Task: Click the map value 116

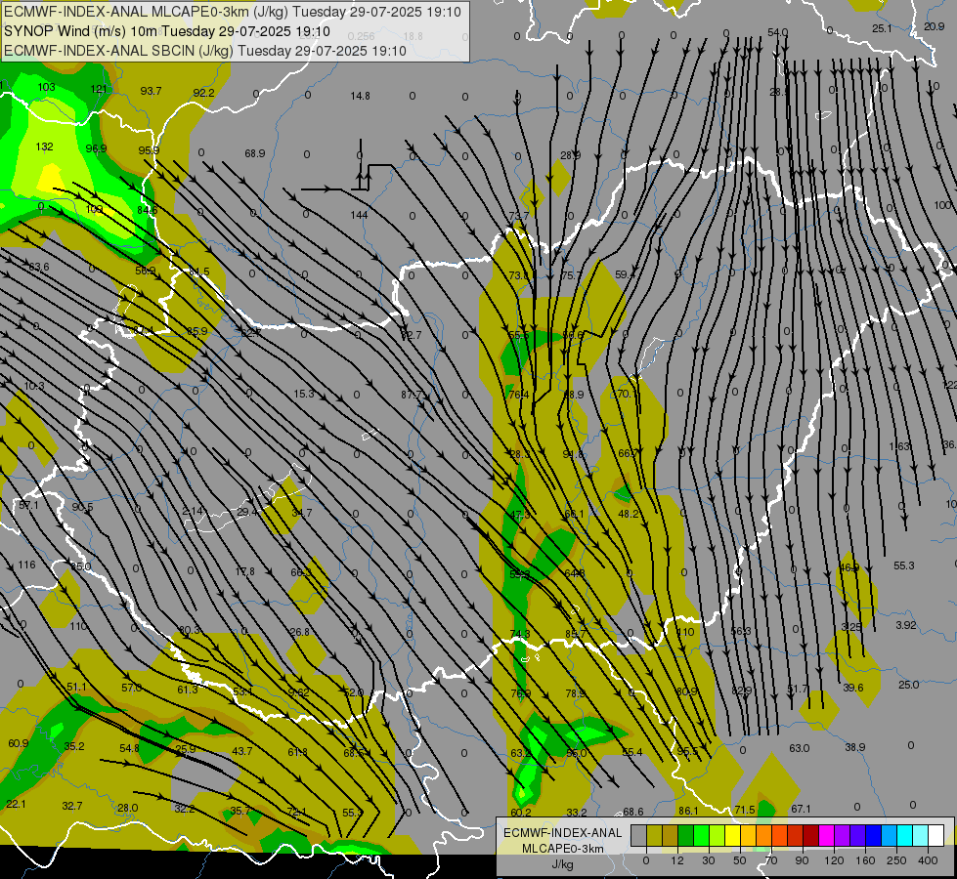Action: click(x=26, y=565)
